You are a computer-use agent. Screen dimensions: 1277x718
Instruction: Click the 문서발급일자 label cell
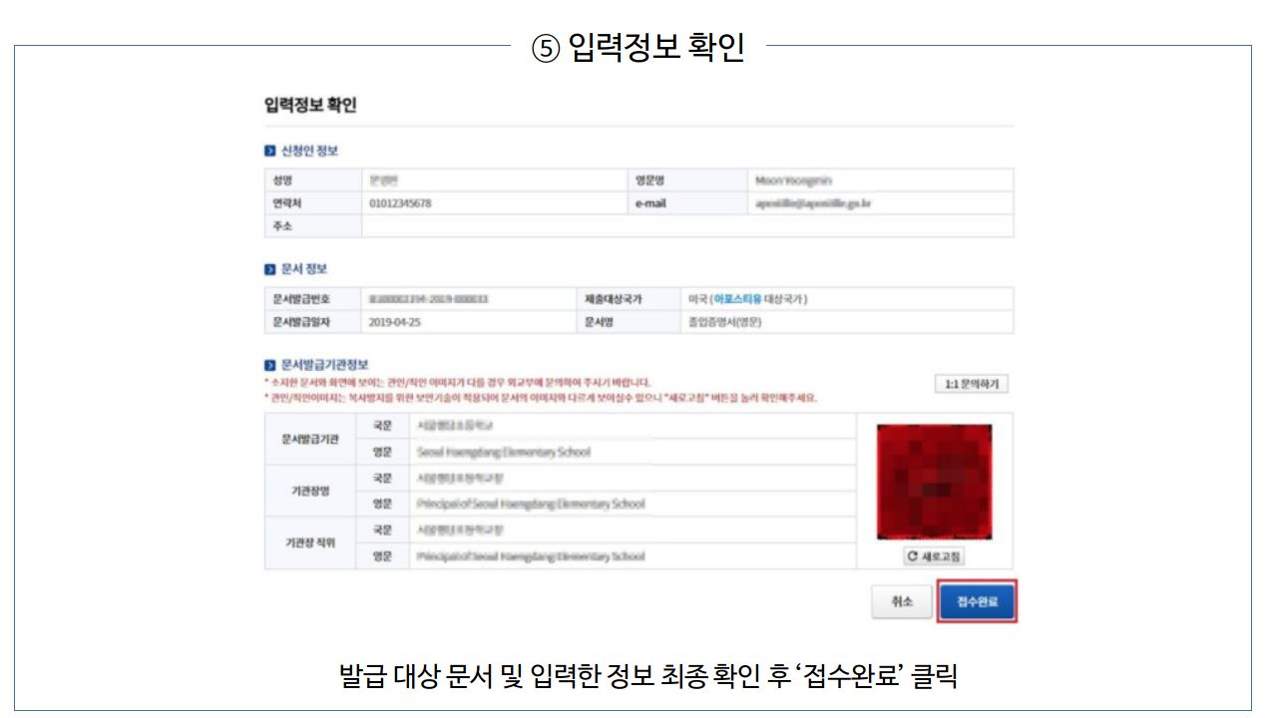click(x=313, y=322)
